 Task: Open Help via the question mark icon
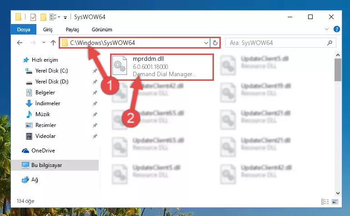click(337, 29)
